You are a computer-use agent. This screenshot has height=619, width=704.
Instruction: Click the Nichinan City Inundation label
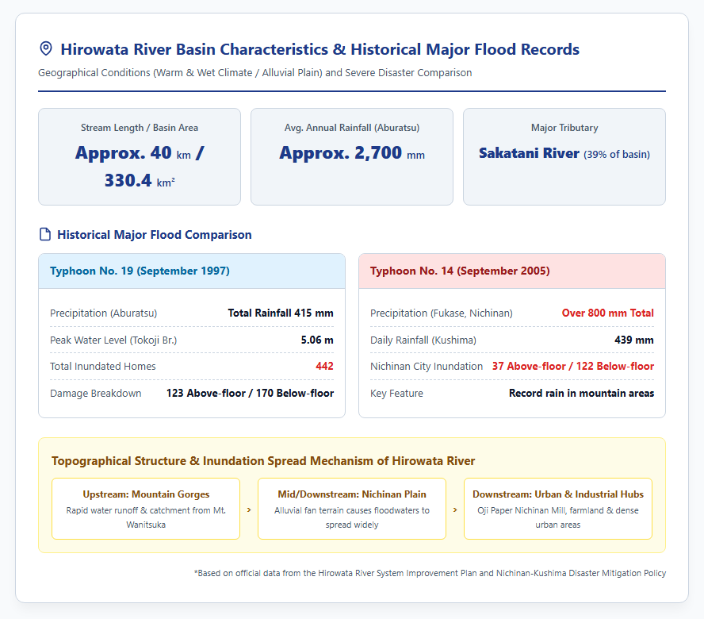coord(427,367)
